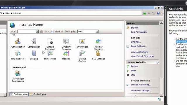Click the Show All filter button

tap(57, 32)
